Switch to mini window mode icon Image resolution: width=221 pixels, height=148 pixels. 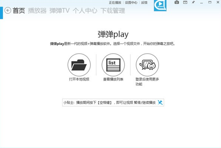pyautogui.click(x=185, y=2)
